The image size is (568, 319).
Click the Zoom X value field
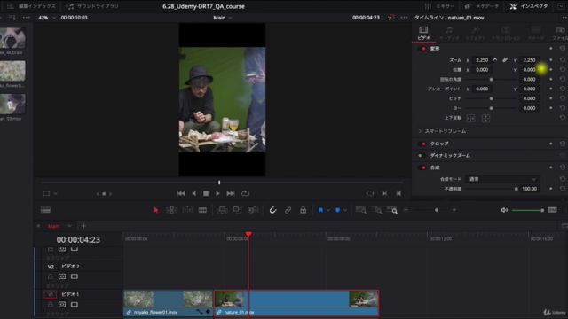coord(482,60)
